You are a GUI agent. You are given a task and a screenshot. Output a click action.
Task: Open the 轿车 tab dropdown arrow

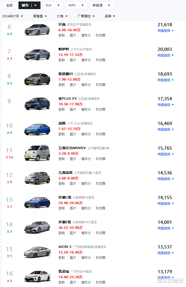tap(35, 5)
